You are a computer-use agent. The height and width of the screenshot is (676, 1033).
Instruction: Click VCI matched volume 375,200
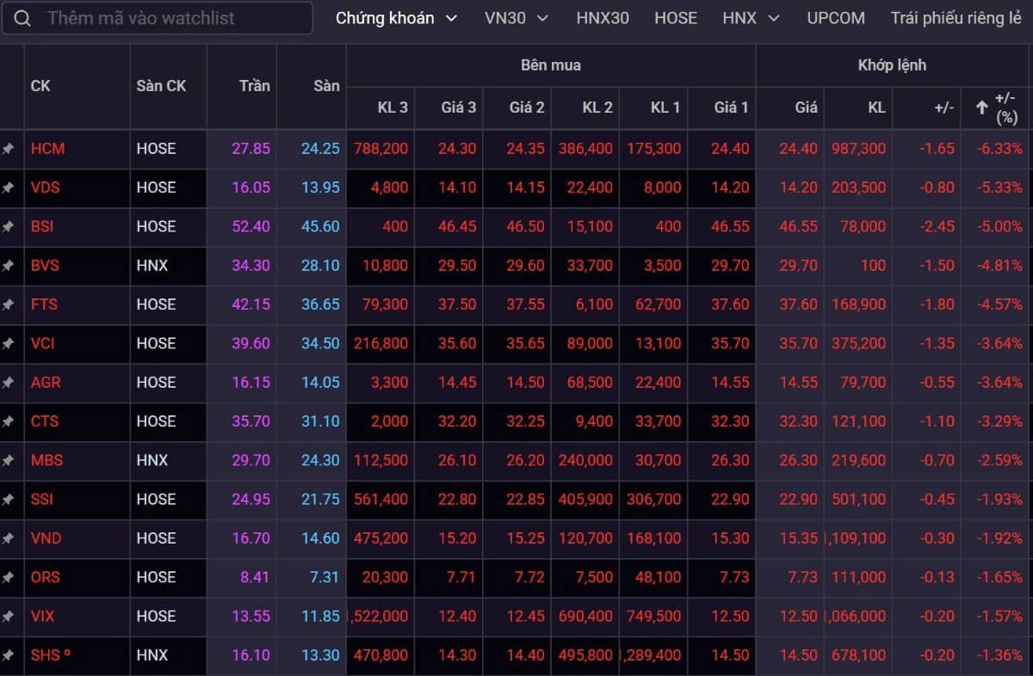(x=858, y=343)
